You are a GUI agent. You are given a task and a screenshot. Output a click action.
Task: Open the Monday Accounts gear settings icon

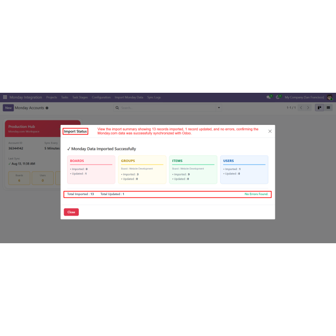47,108
